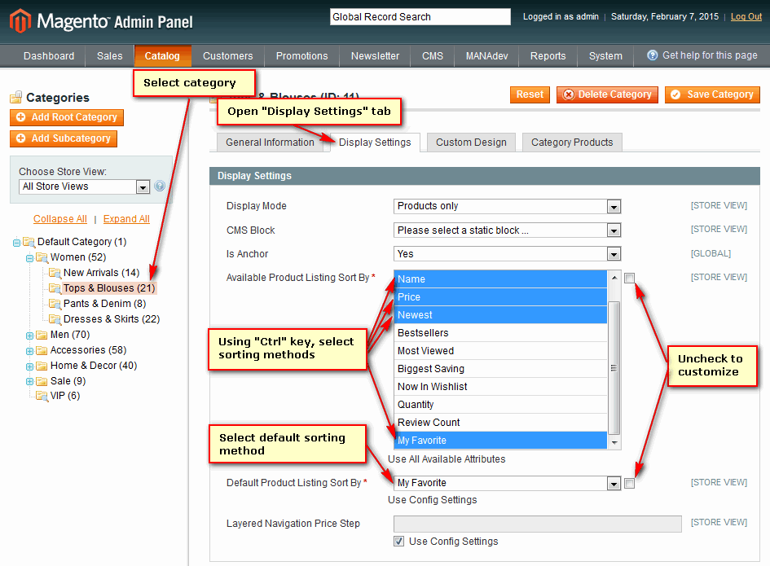Image resolution: width=770 pixels, height=566 pixels.
Task: Click Add Root Category button
Action: pos(67,117)
